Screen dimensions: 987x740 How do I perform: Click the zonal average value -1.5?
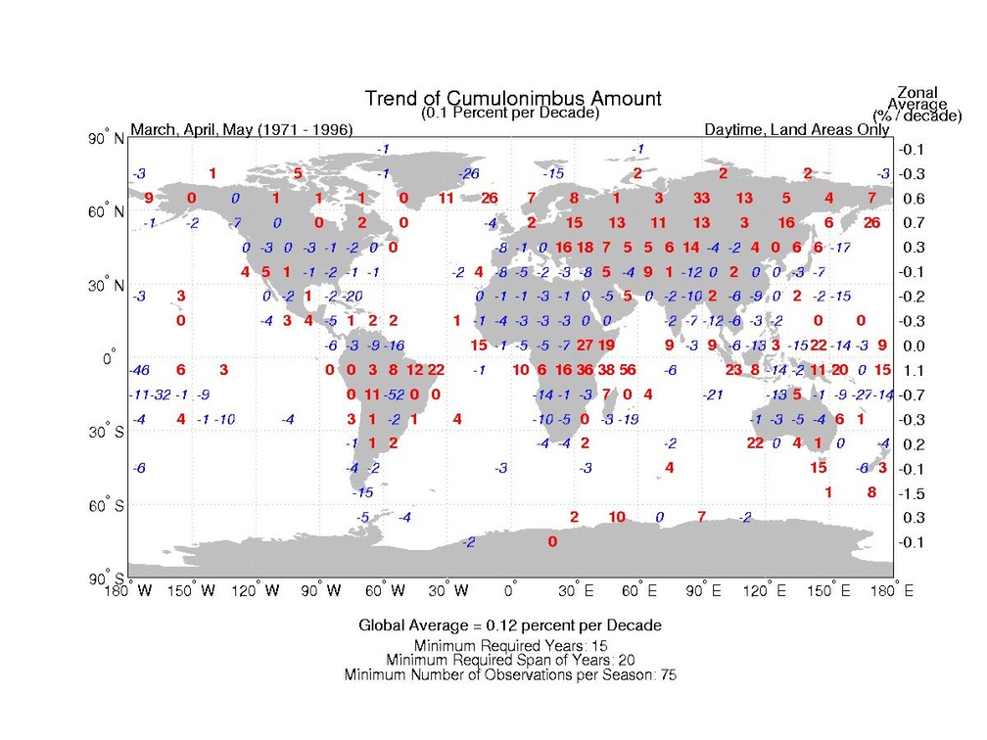click(911, 492)
